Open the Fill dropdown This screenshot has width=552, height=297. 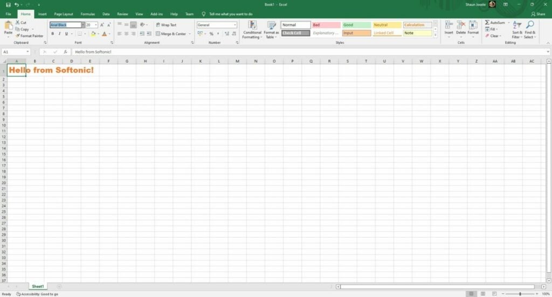[492, 29]
